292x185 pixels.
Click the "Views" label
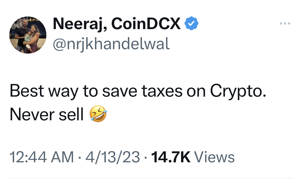pos(214,157)
